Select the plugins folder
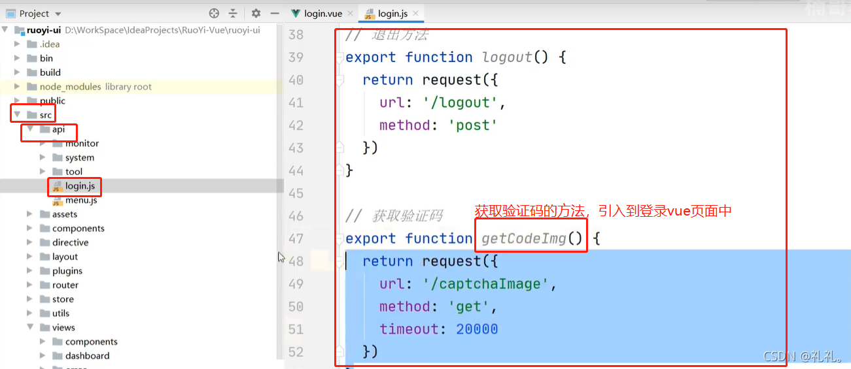Viewport: 851px width, 369px height. click(67, 271)
